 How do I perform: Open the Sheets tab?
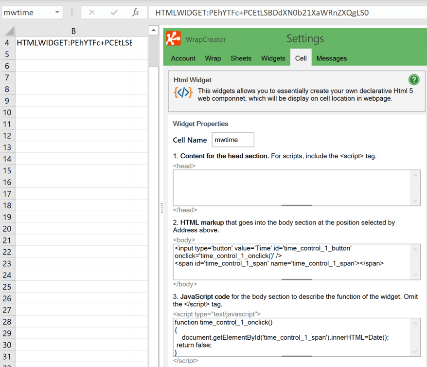point(241,57)
